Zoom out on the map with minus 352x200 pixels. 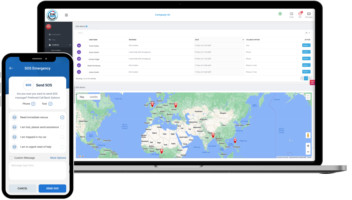coord(308,152)
